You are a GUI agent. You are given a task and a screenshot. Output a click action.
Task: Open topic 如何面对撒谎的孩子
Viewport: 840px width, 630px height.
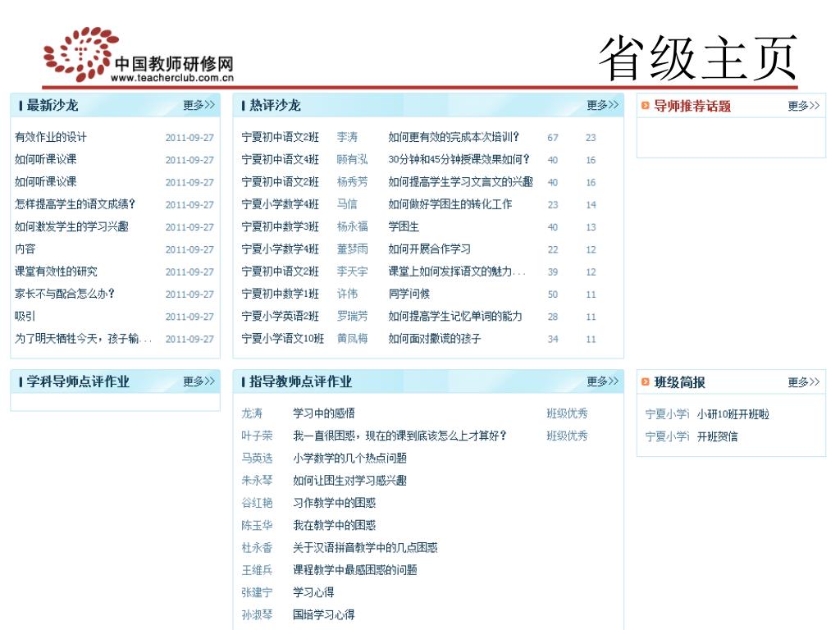435,339
